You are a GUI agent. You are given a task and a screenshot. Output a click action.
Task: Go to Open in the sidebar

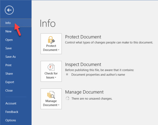pyautogui.click(x=16, y=40)
